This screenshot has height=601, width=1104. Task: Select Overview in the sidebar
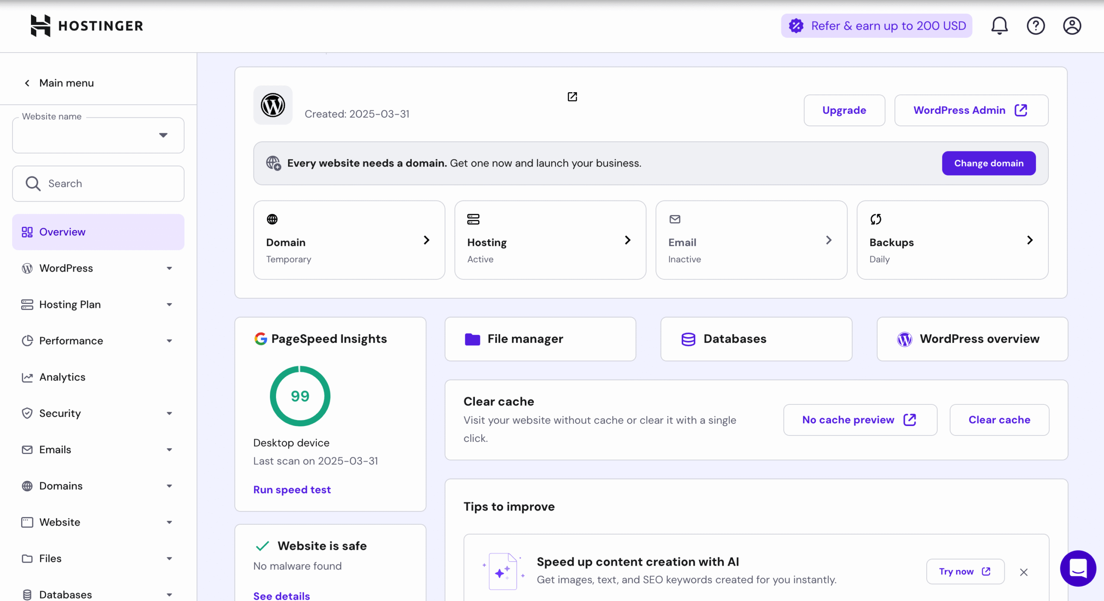[98, 232]
